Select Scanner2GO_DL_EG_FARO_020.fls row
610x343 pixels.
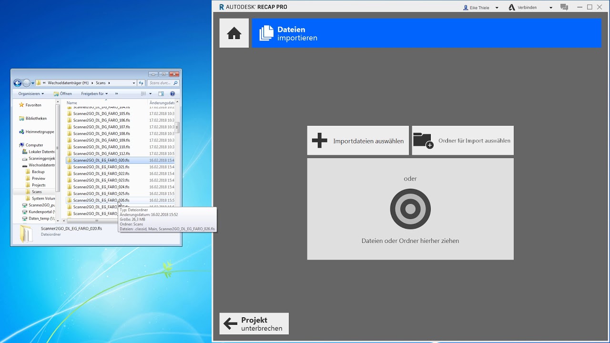pos(121,161)
